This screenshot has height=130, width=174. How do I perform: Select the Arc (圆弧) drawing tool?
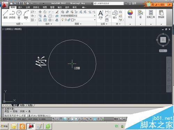(26, 14)
